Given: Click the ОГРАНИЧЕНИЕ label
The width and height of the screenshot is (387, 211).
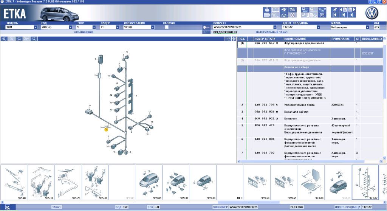Looking at the screenshot, I should pyautogui.click(x=84, y=33).
